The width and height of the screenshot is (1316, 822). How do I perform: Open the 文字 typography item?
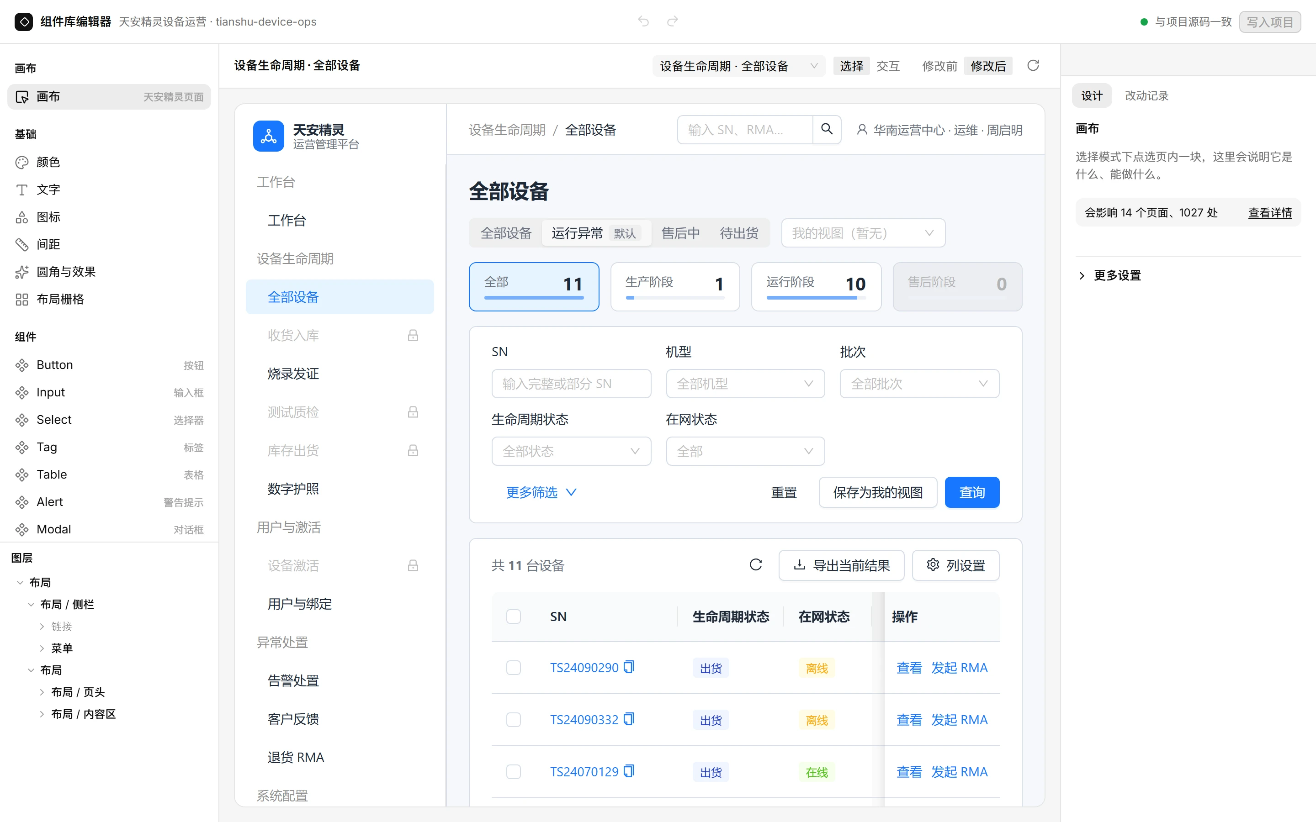tap(109, 189)
